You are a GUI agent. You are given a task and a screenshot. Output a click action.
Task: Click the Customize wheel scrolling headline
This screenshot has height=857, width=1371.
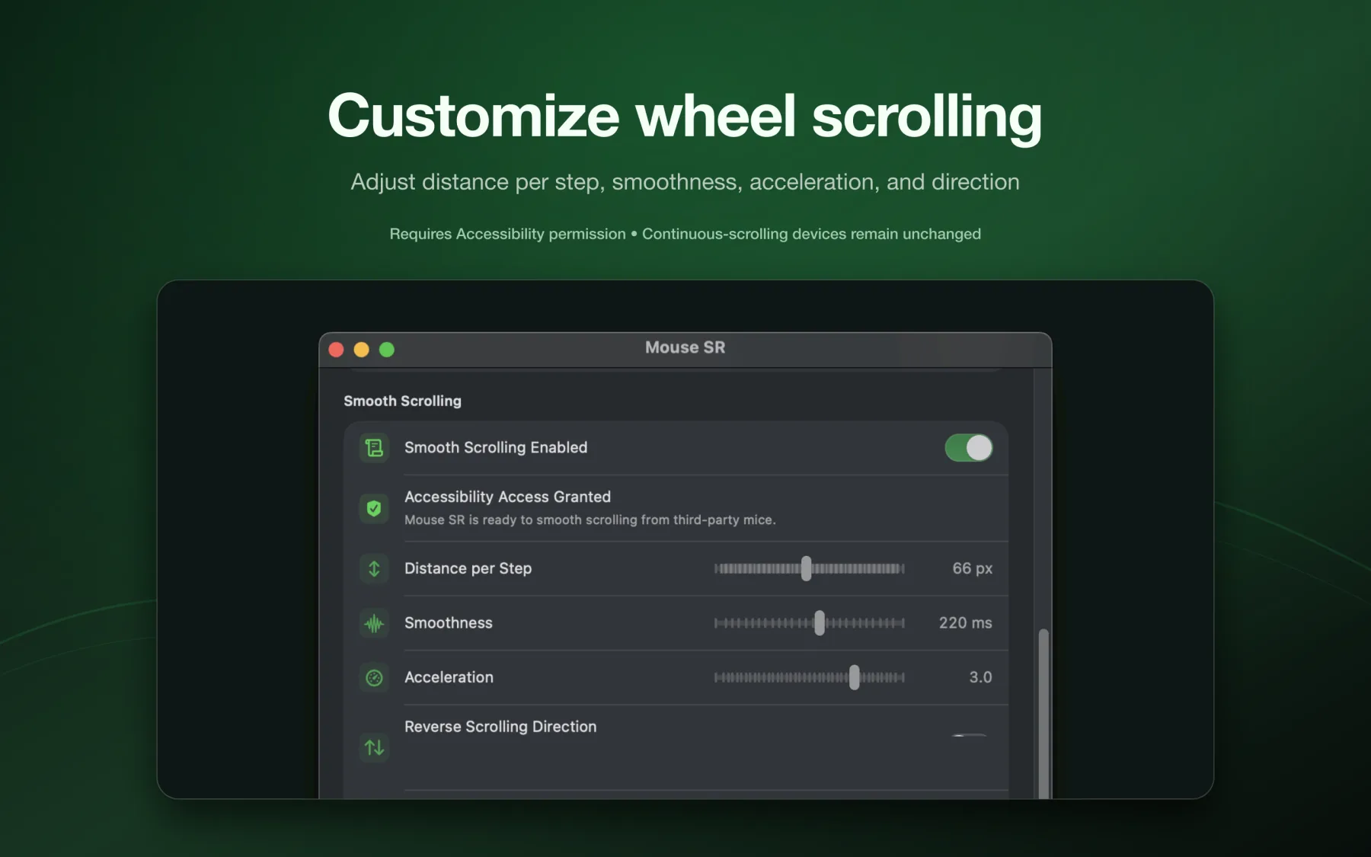tap(685, 117)
